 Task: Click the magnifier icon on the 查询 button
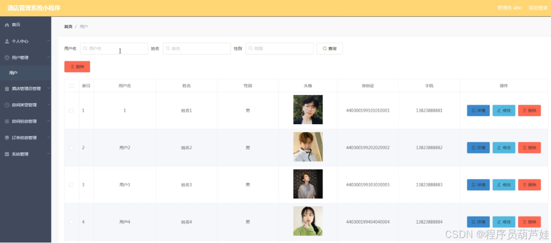click(x=325, y=49)
